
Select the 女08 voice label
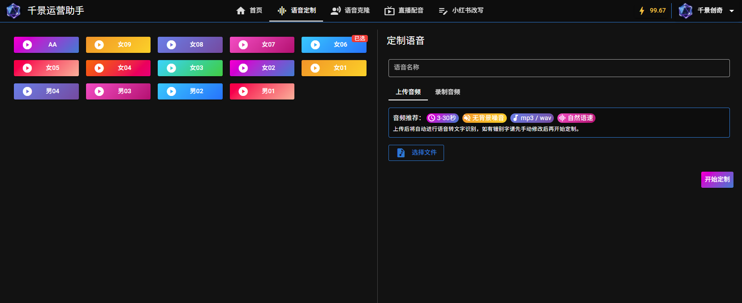tap(196, 45)
